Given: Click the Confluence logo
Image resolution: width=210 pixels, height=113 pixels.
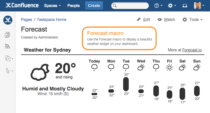Looking at the screenshot, I should [x=22, y=6].
